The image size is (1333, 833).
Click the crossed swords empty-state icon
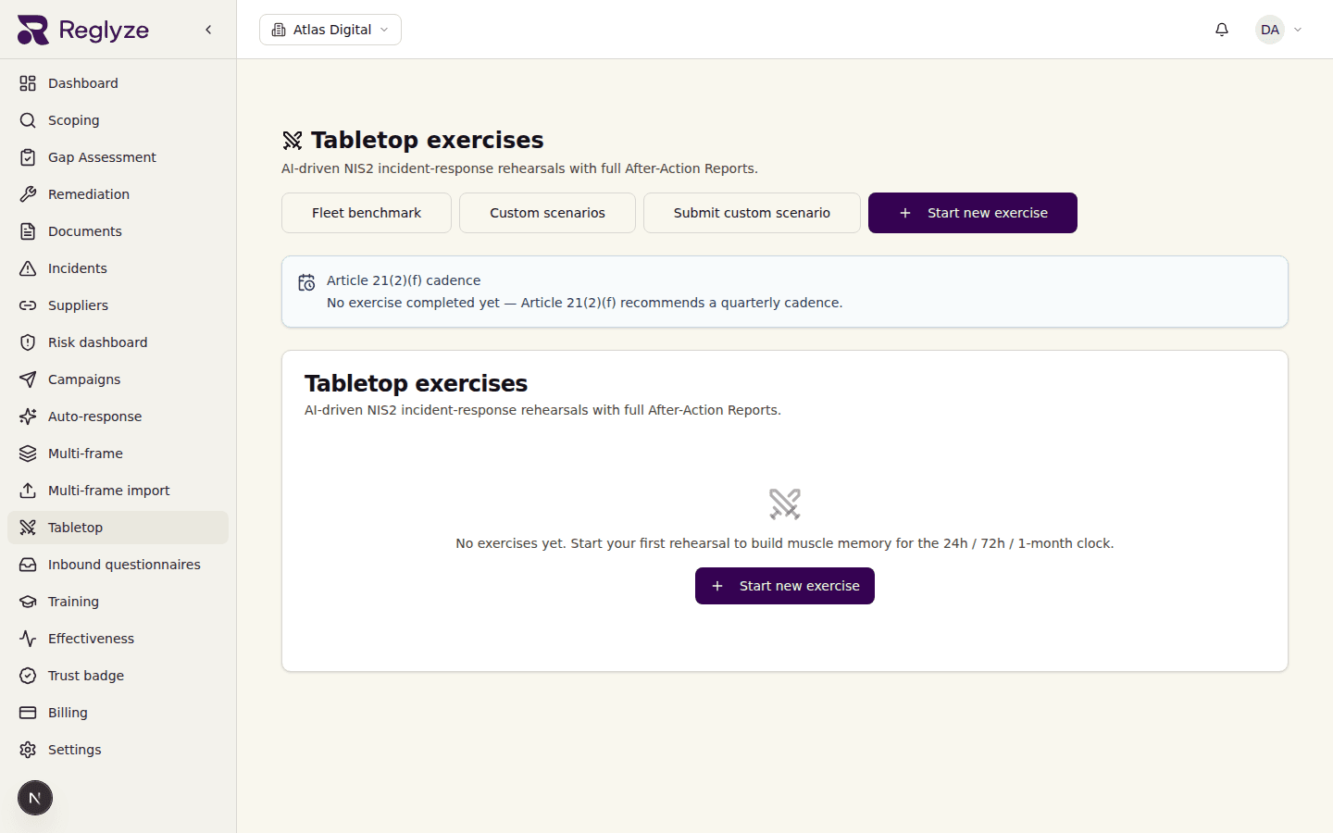click(x=785, y=504)
